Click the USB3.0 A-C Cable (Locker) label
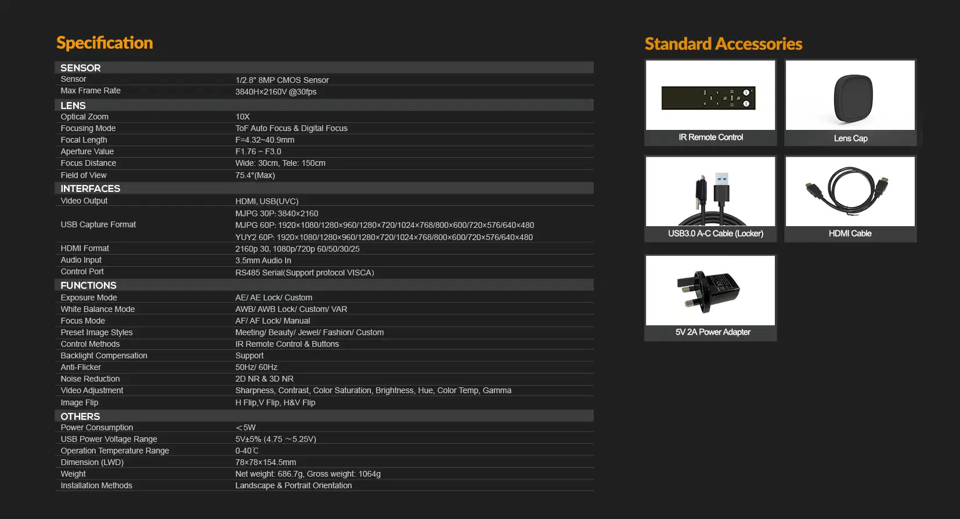 (x=715, y=234)
